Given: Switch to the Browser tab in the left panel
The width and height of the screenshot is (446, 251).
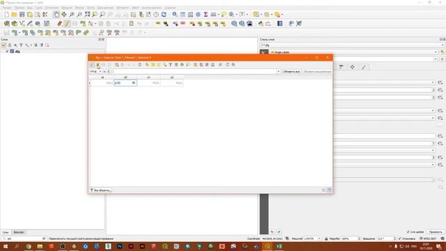Looking at the screenshot, I should coord(19,232).
